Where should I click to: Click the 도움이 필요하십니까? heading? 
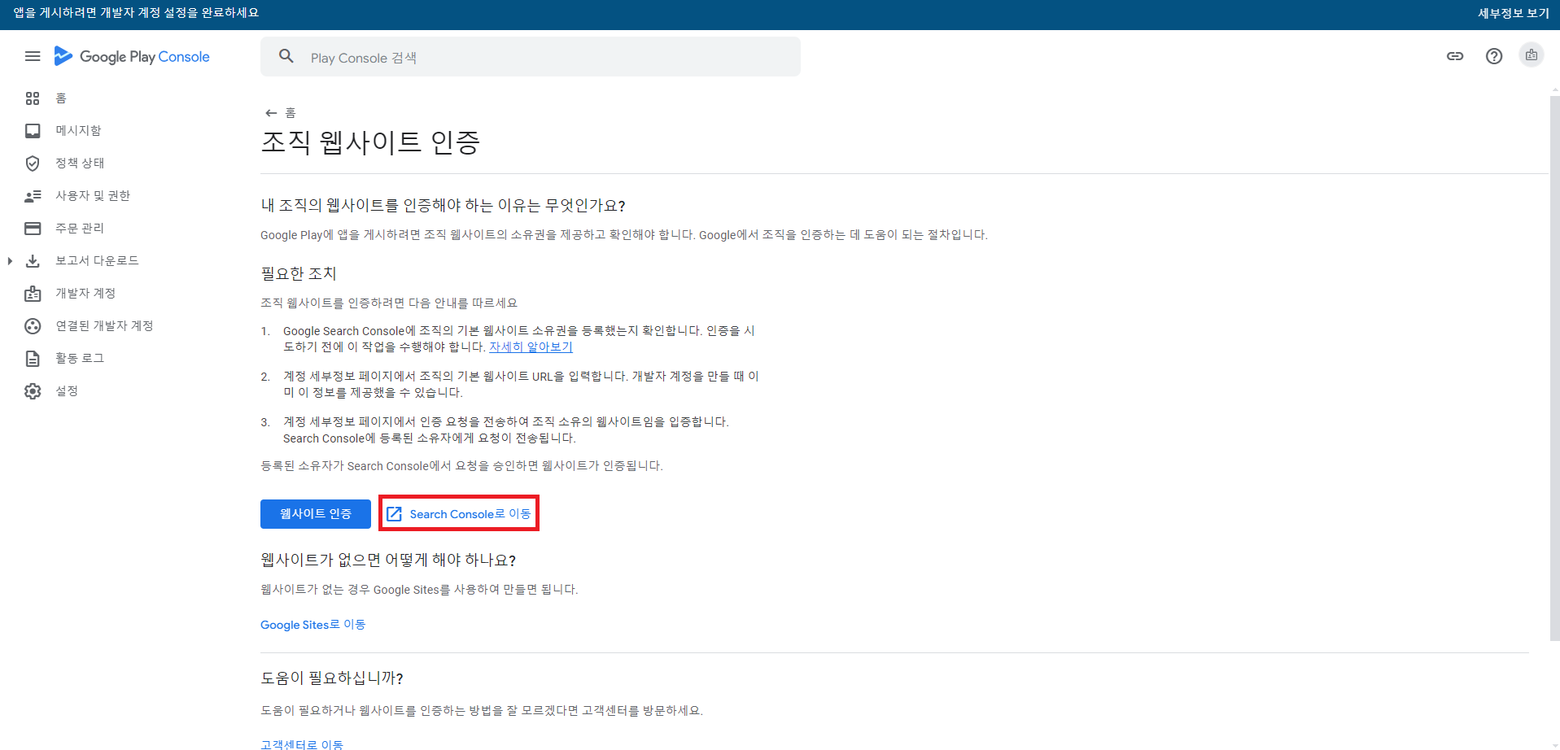[332, 678]
